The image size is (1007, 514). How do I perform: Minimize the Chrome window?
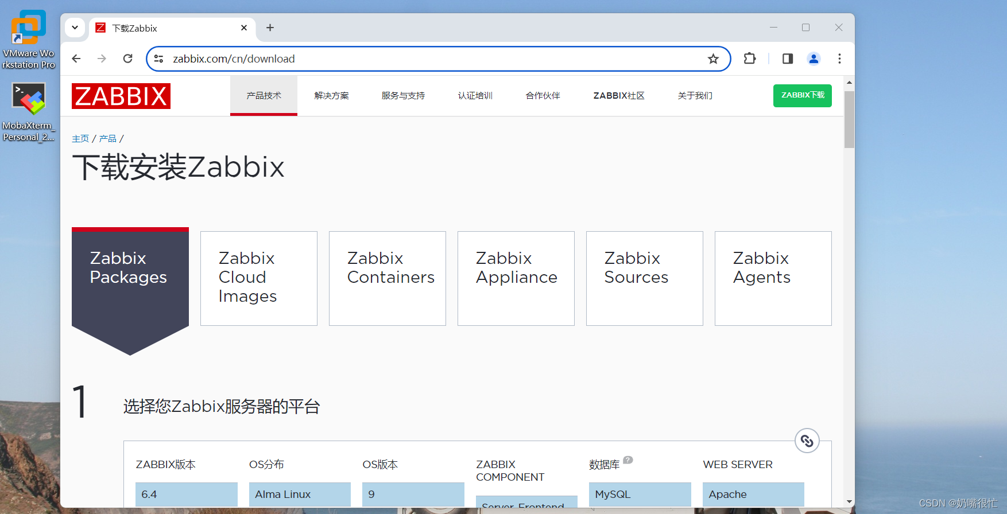(x=773, y=28)
